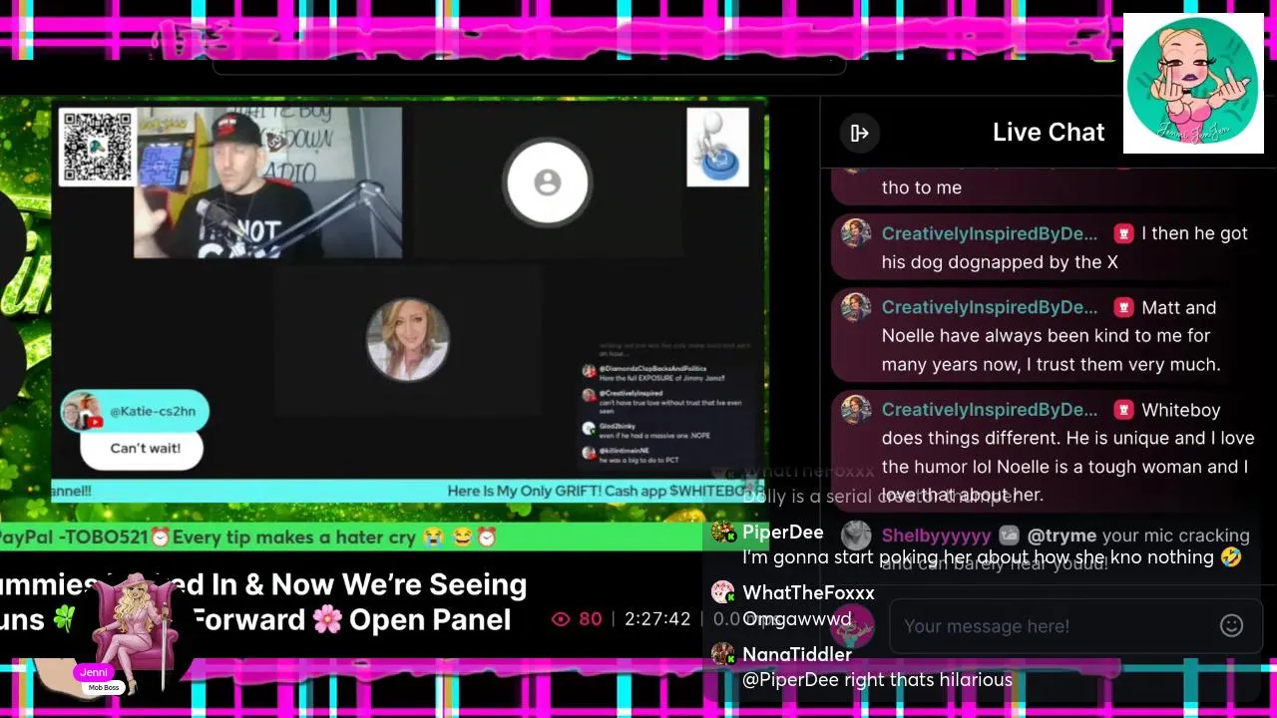This screenshot has height=718, width=1277.
Task: Click WhatTheFoxxx's username above 'Omgawwwd'
Action: point(808,592)
